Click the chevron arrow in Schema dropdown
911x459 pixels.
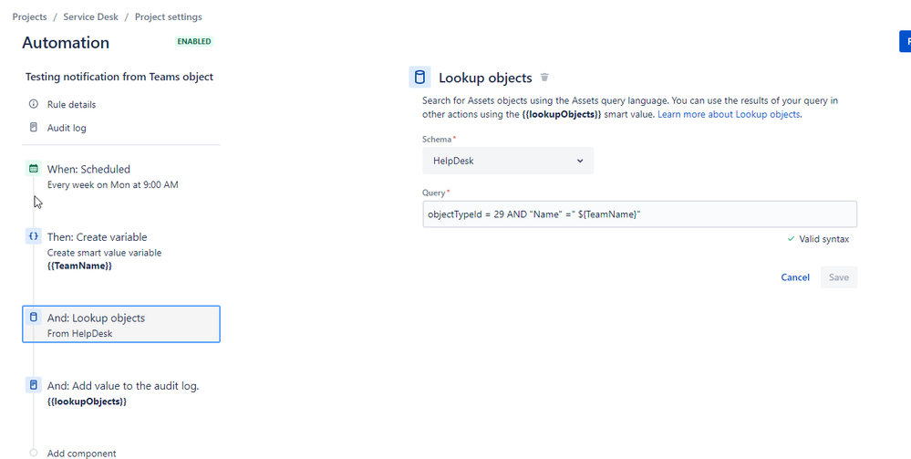[580, 162]
